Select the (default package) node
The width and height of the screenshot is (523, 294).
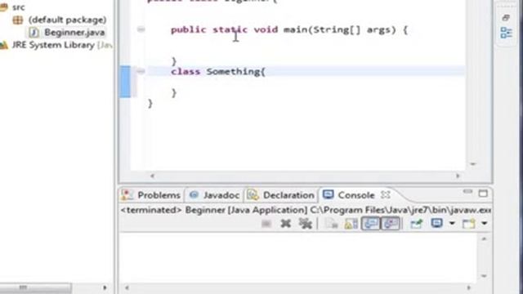tap(67, 20)
